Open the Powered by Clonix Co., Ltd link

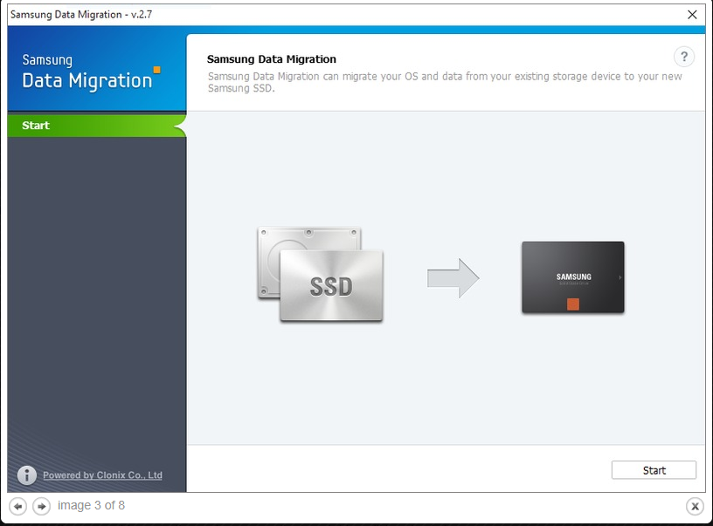coord(102,475)
